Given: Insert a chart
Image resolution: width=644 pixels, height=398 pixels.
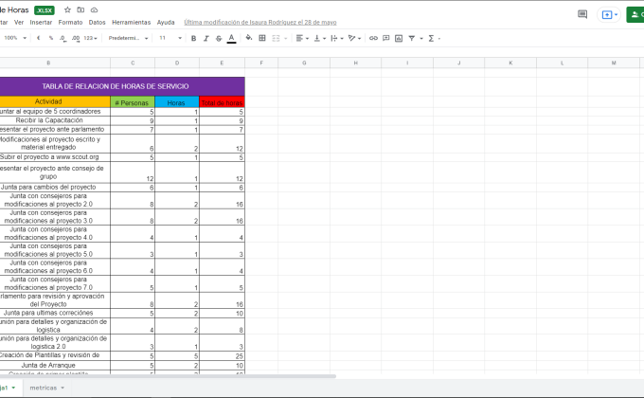Looking at the screenshot, I should 399,38.
